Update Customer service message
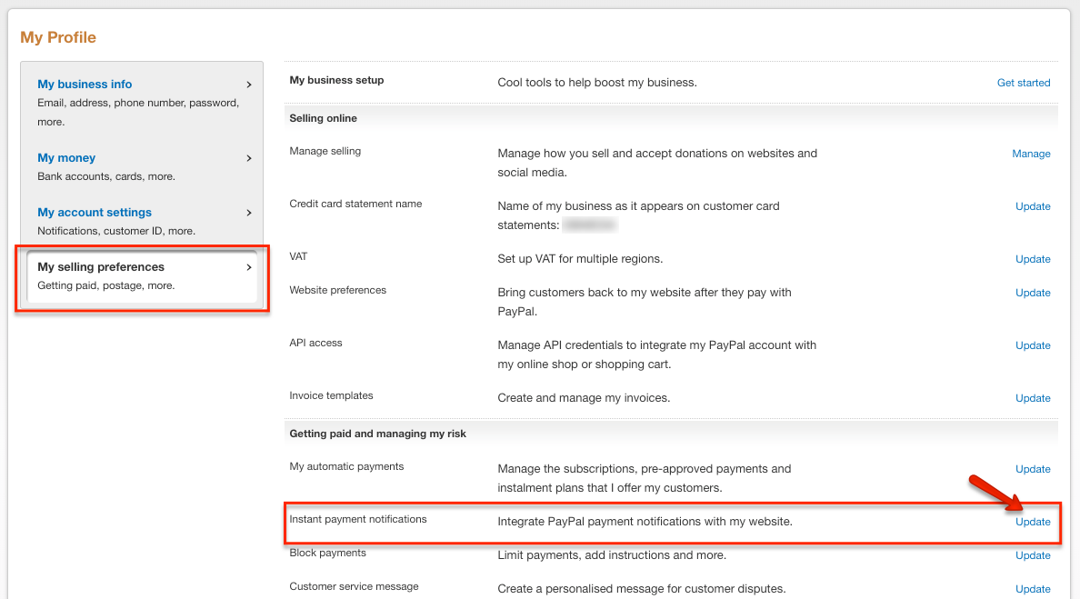This screenshot has width=1080, height=599. 1033,589
